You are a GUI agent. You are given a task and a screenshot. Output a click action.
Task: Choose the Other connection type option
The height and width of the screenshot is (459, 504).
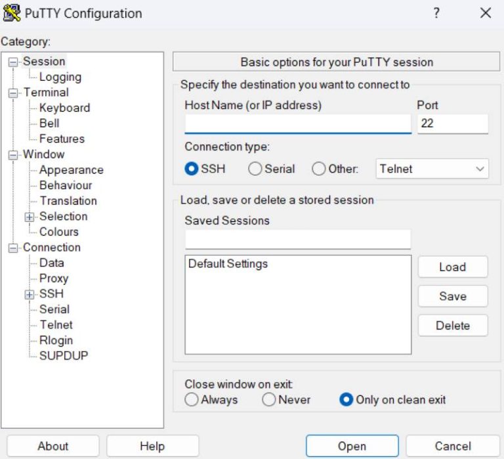319,169
